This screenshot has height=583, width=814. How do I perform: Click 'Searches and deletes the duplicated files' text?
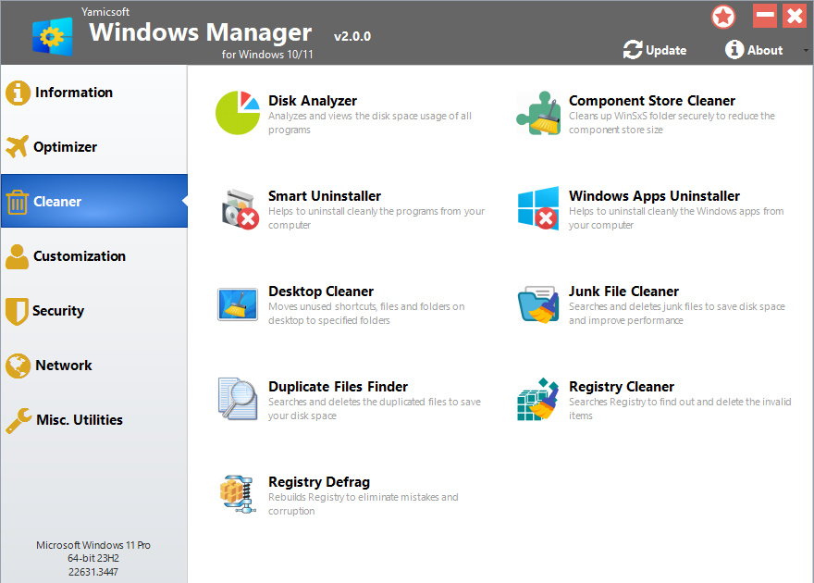pos(374,409)
